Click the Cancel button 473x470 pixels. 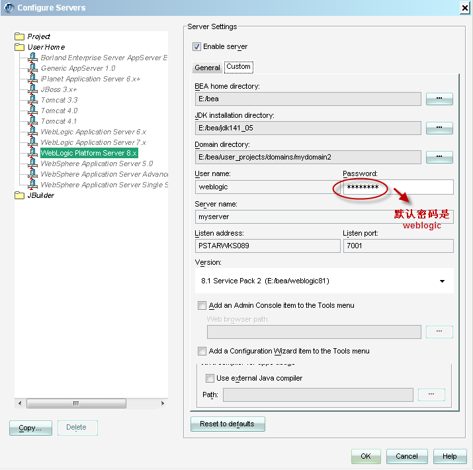point(407,456)
